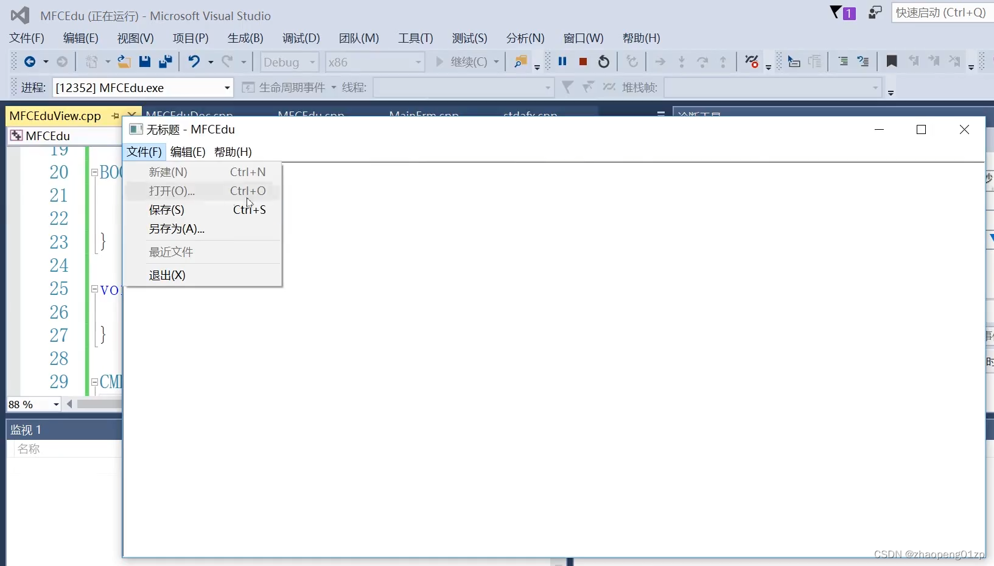The image size is (994, 566).
Task: Pin the MFCEduView.cpp tab
Action: pos(115,116)
